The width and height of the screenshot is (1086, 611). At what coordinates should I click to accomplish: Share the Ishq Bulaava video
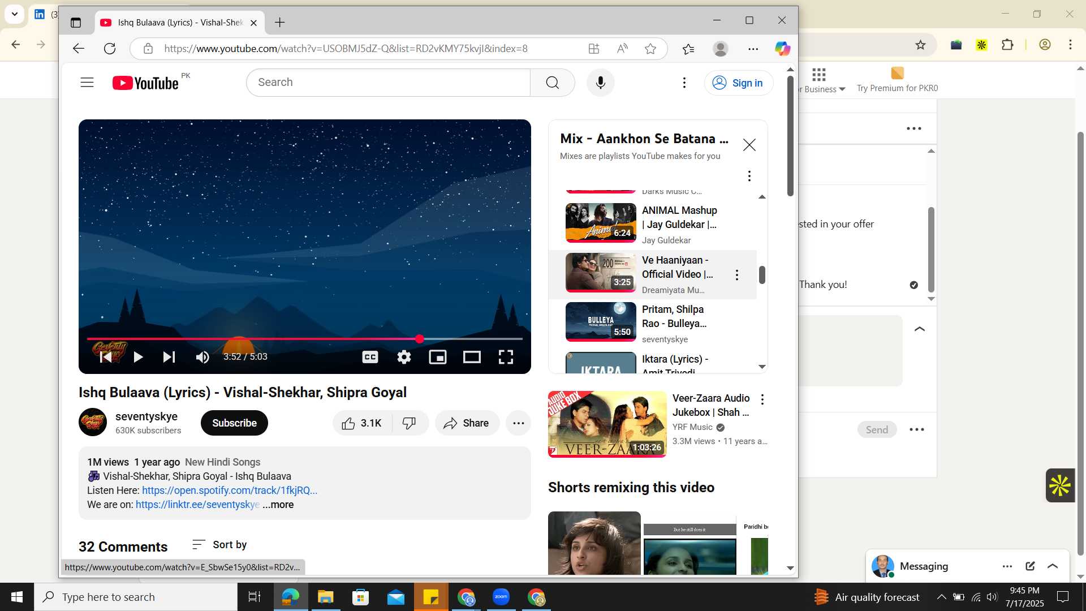[467, 423]
